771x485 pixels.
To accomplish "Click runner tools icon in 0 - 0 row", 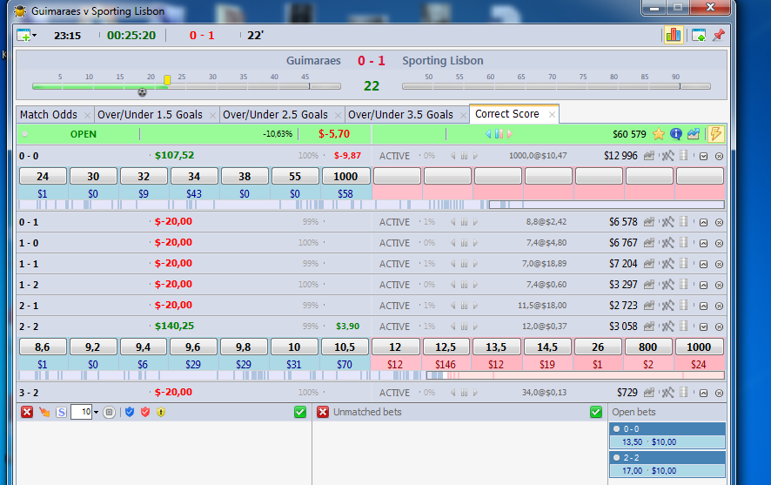I will pyautogui.click(x=667, y=156).
